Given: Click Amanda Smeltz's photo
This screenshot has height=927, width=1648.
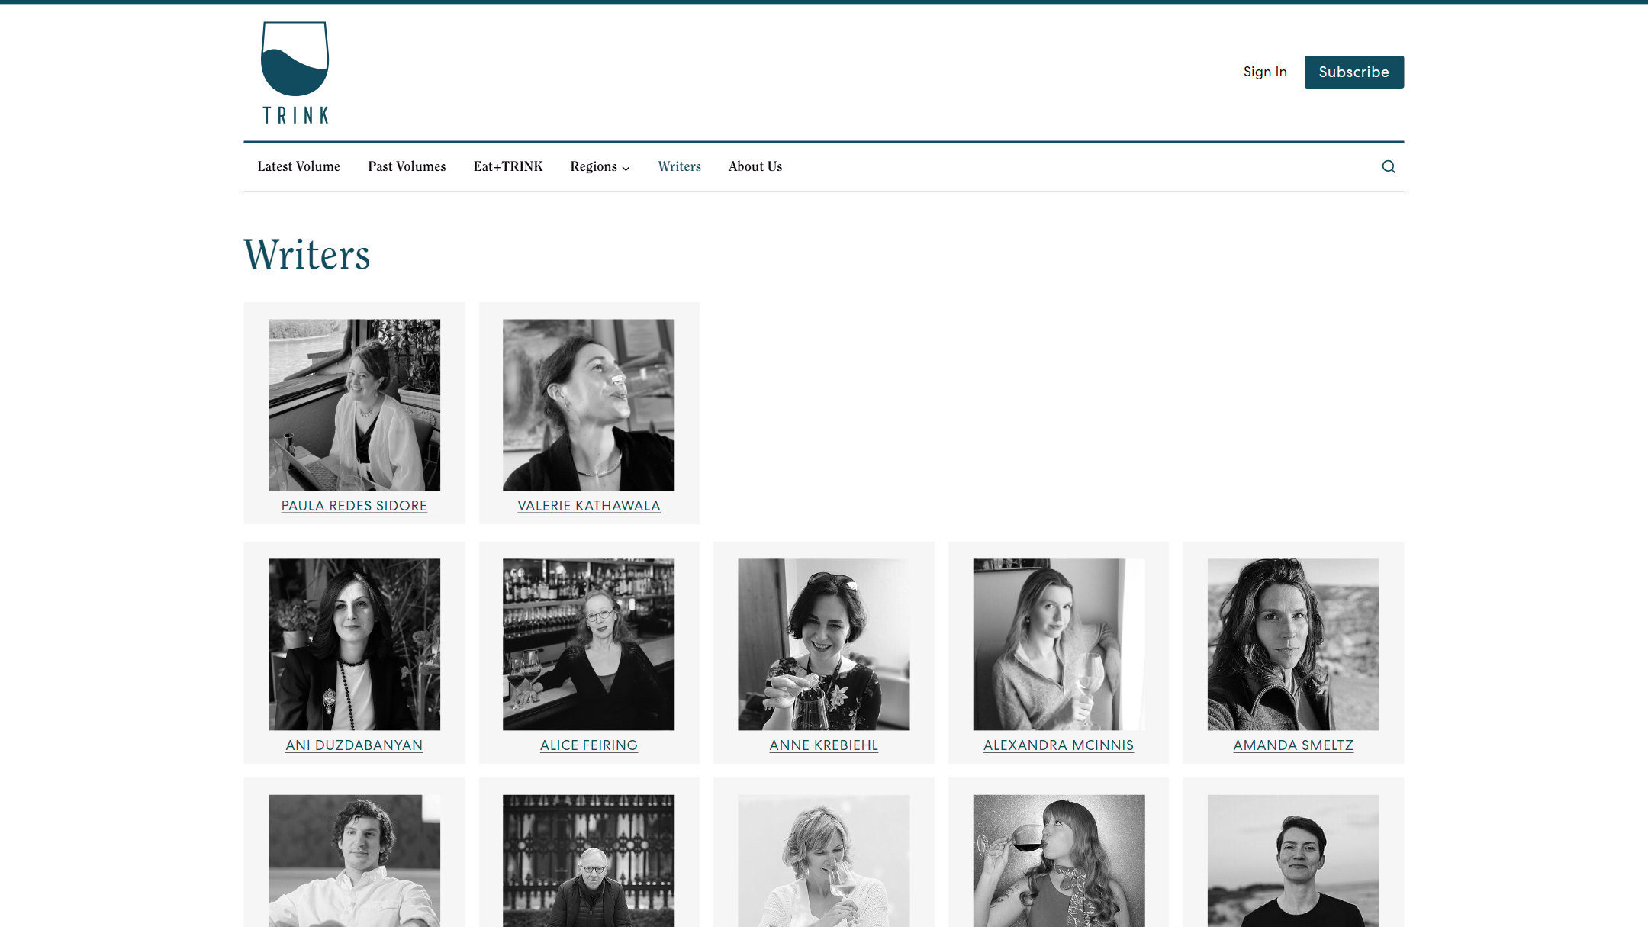Looking at the screenshot, I should point(1293,645).
